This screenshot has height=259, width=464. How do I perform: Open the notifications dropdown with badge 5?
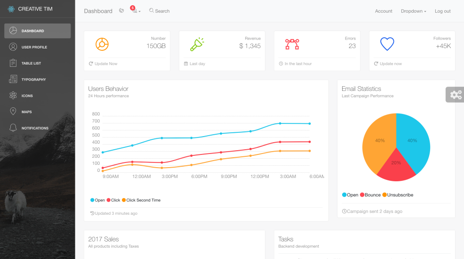(x=135, y=11)
